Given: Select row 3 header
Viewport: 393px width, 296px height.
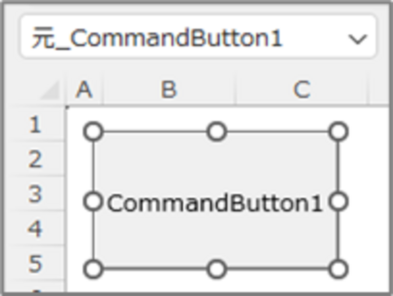Looking at the screenshot, I should [x=35, y=194].
